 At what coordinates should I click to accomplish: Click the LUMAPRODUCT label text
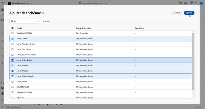click(23, 87)
